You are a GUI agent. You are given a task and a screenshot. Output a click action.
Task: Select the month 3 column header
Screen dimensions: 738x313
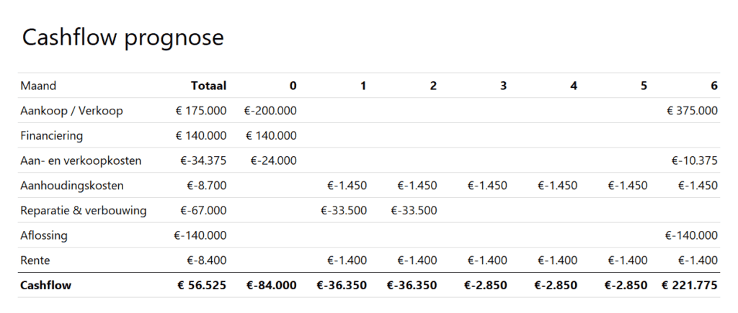(x=503, y=86)
